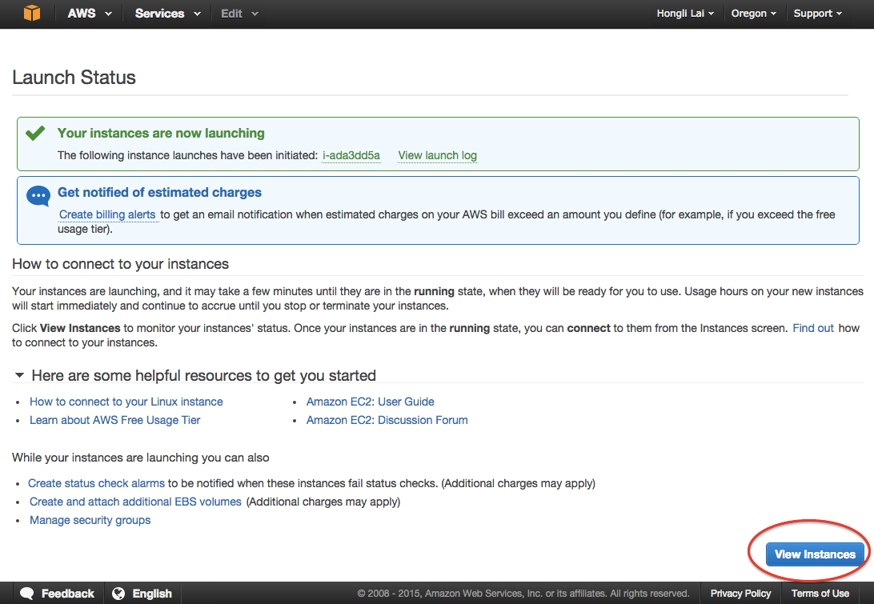
Task: Click 'Your instances are now launching' heading
Action: coord(161,133)
